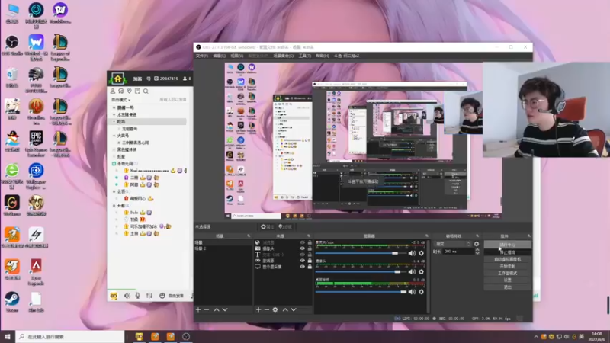Open settings gear for the bottom mixer channel
This screenshot has height=343, width=610.
click(x=422, y=290)
